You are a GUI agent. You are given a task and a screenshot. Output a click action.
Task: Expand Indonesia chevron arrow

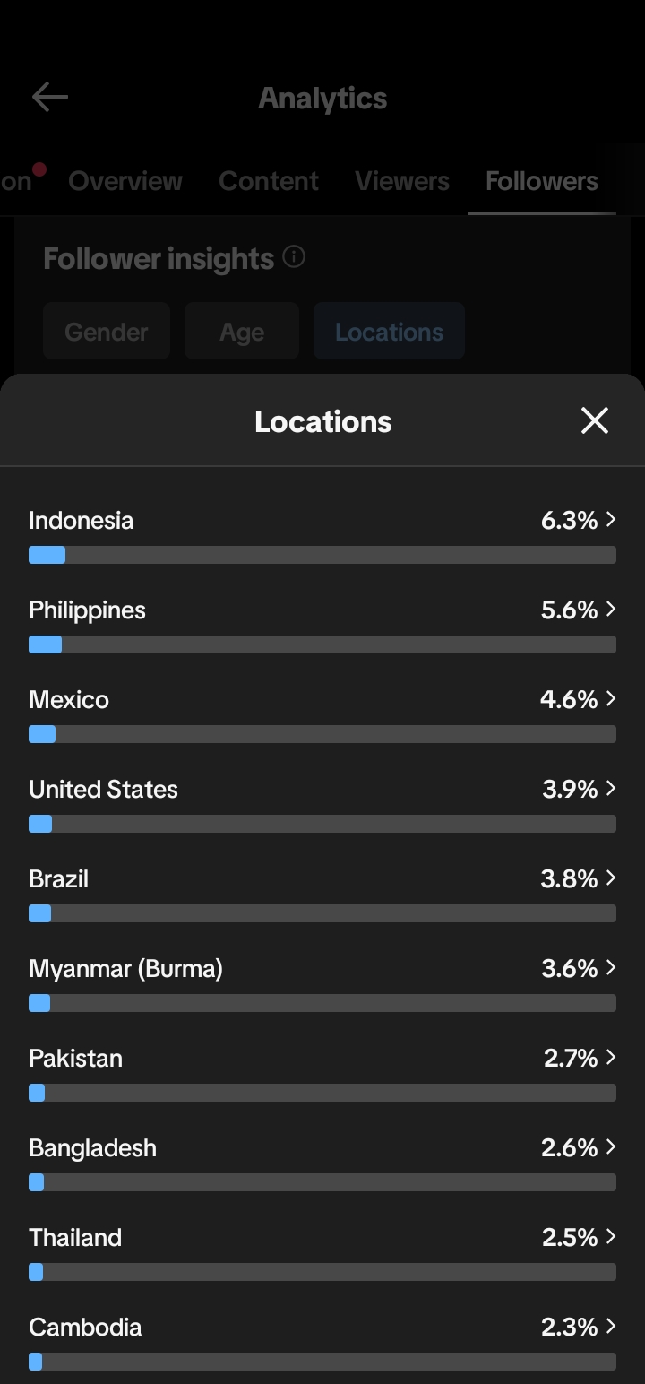[611, 519]
